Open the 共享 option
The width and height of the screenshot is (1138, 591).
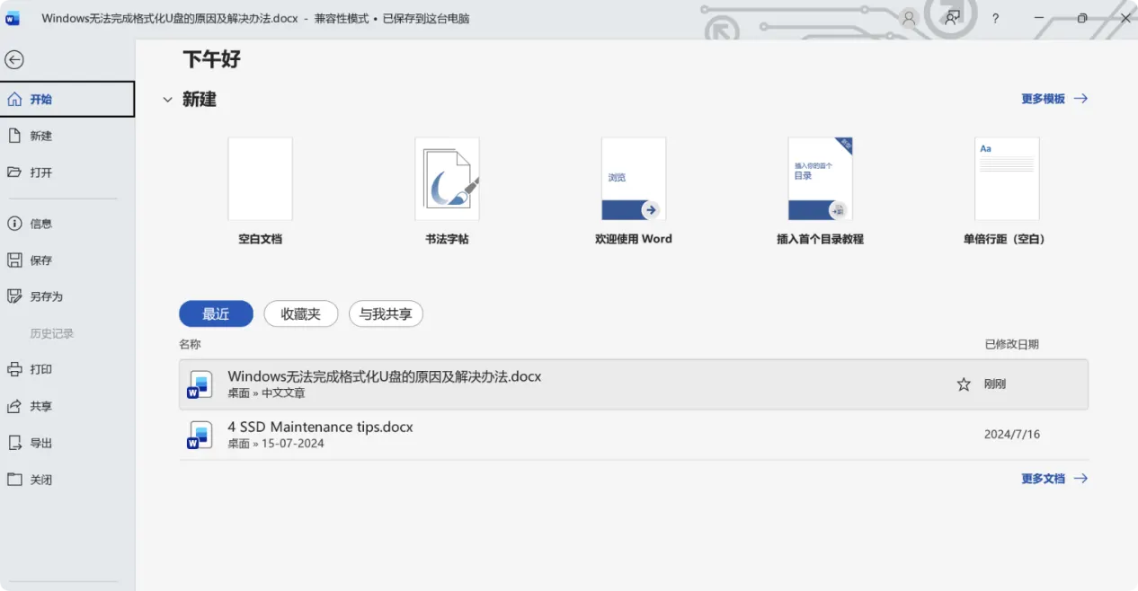coord(67,406)
